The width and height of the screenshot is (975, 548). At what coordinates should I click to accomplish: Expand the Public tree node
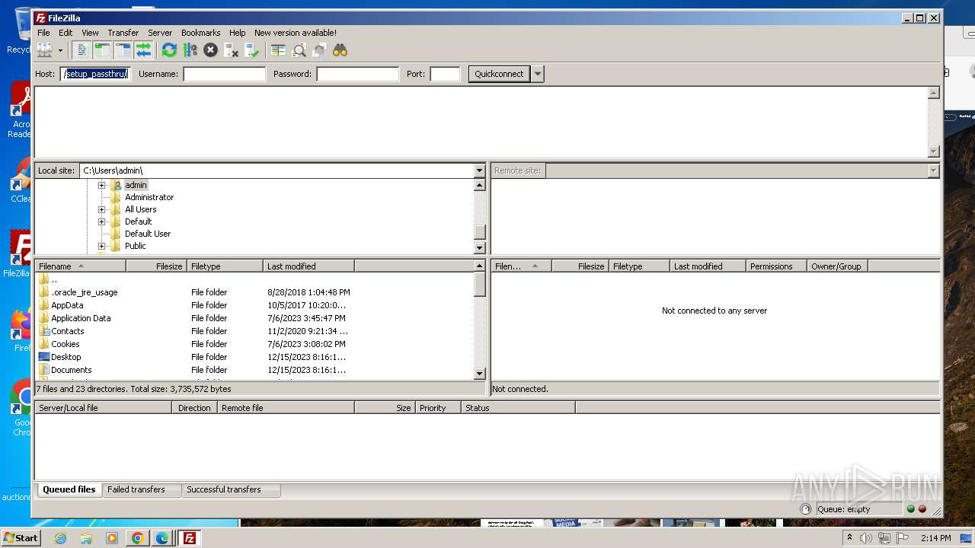[101, 246]
